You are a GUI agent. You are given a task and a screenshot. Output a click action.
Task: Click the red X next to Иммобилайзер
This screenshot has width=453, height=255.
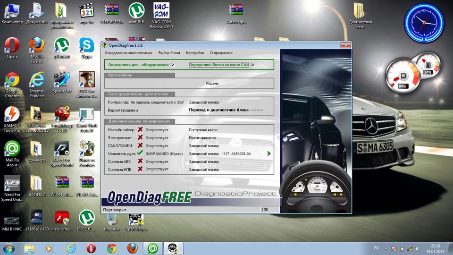coord(140,129)
